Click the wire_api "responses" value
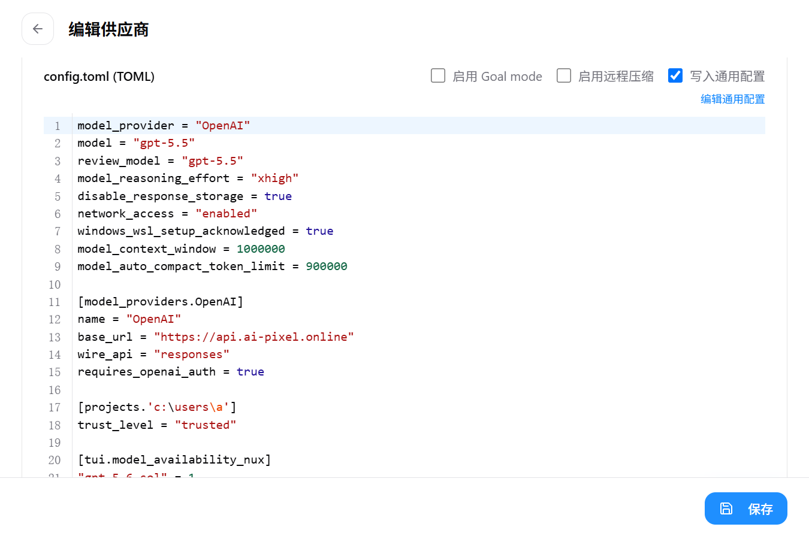The height and width of the screenshot is (539, 809). [x=192, y=355]
